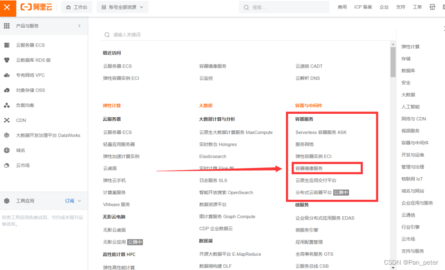Image resolution: width=445 pixels, height=270 pixels.
Task: Jump to 安全 category
Action: (406, 83)
